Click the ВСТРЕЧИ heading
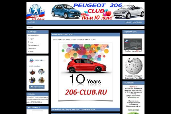The width and height of the screenshot is (171, 114). [133, 87]
